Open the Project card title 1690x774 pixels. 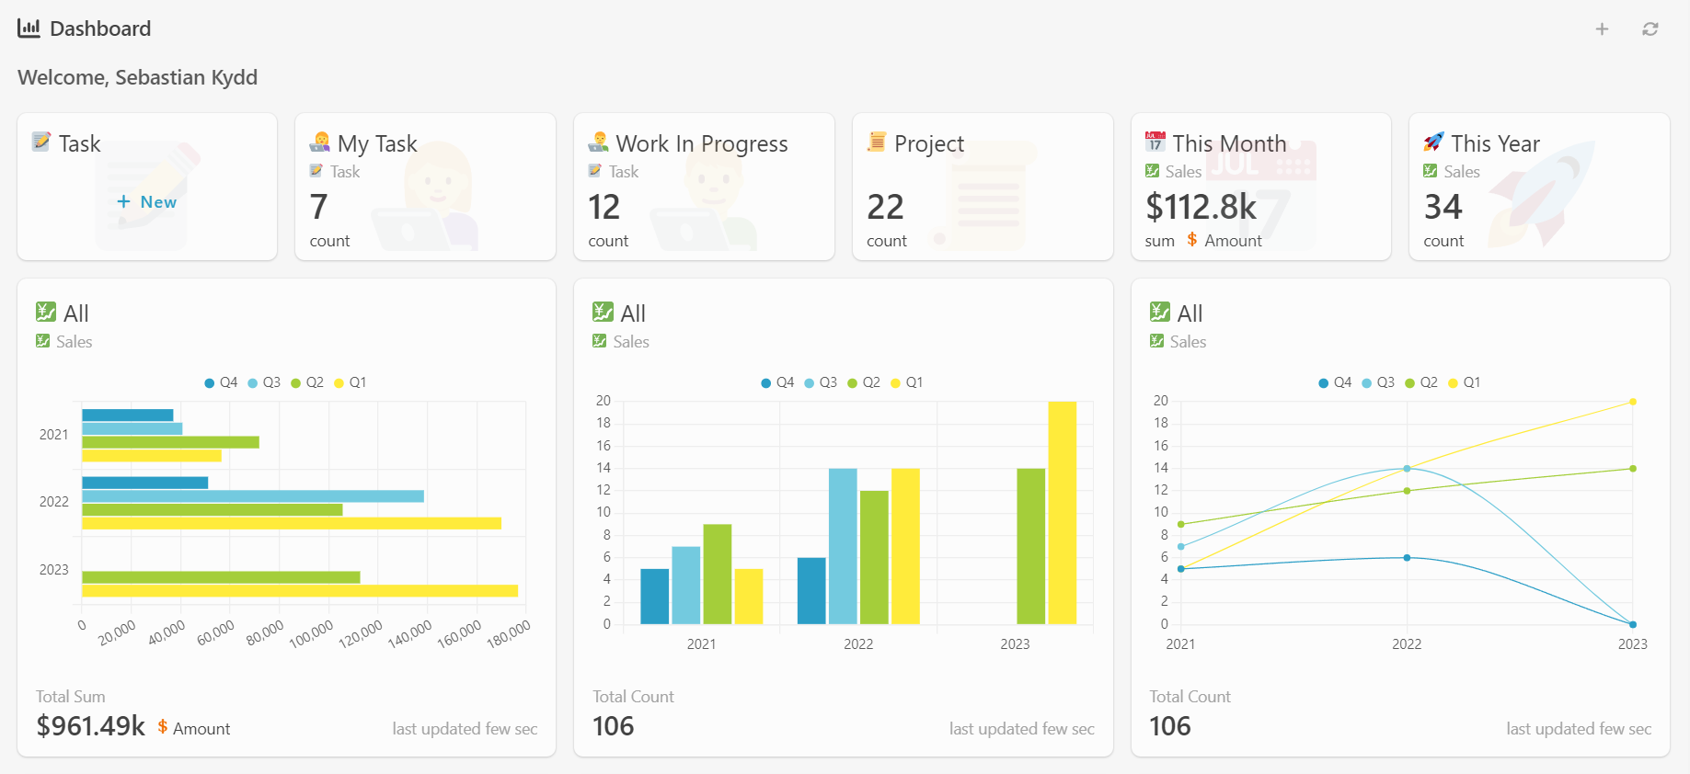point(929,143)
